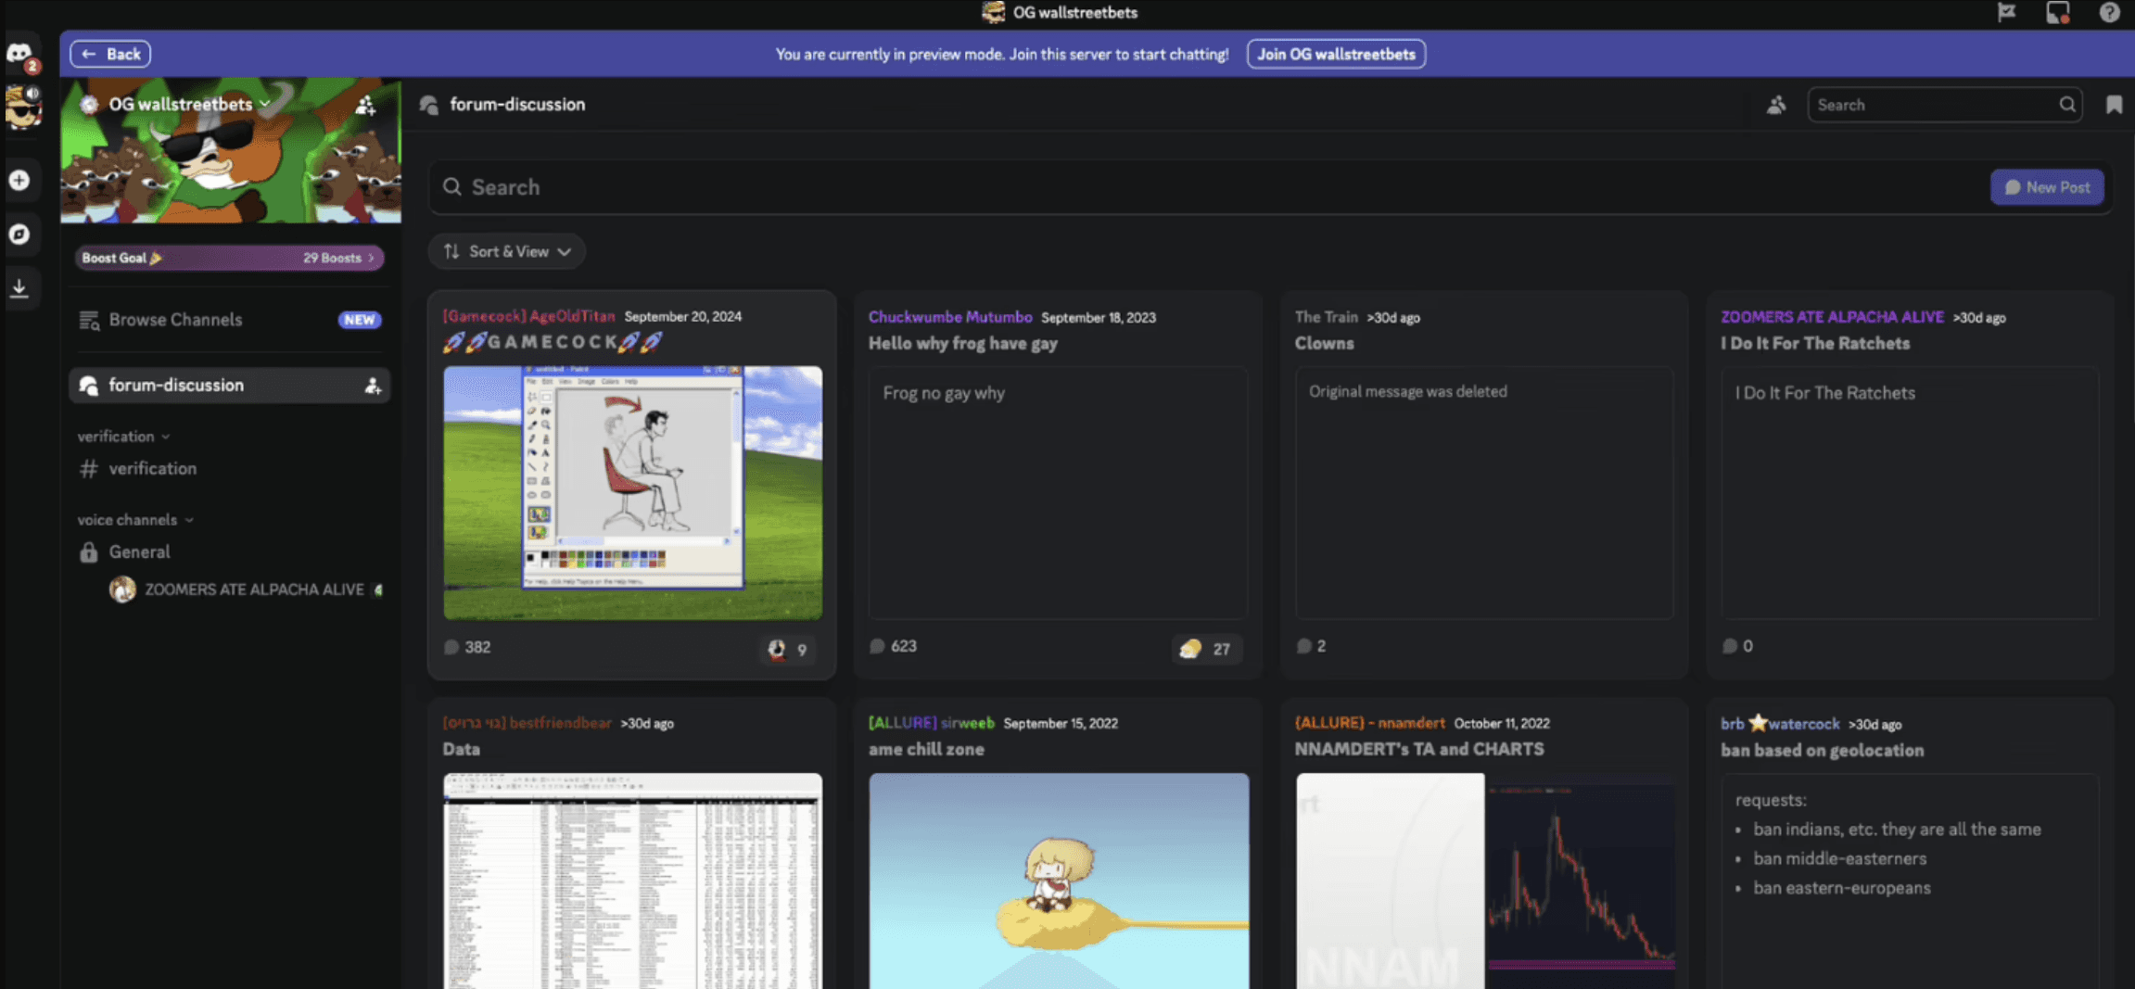Click the New Post button
Viewport: 2135px width, 989px height.
pyautogui.click(x=2047, y=187)
